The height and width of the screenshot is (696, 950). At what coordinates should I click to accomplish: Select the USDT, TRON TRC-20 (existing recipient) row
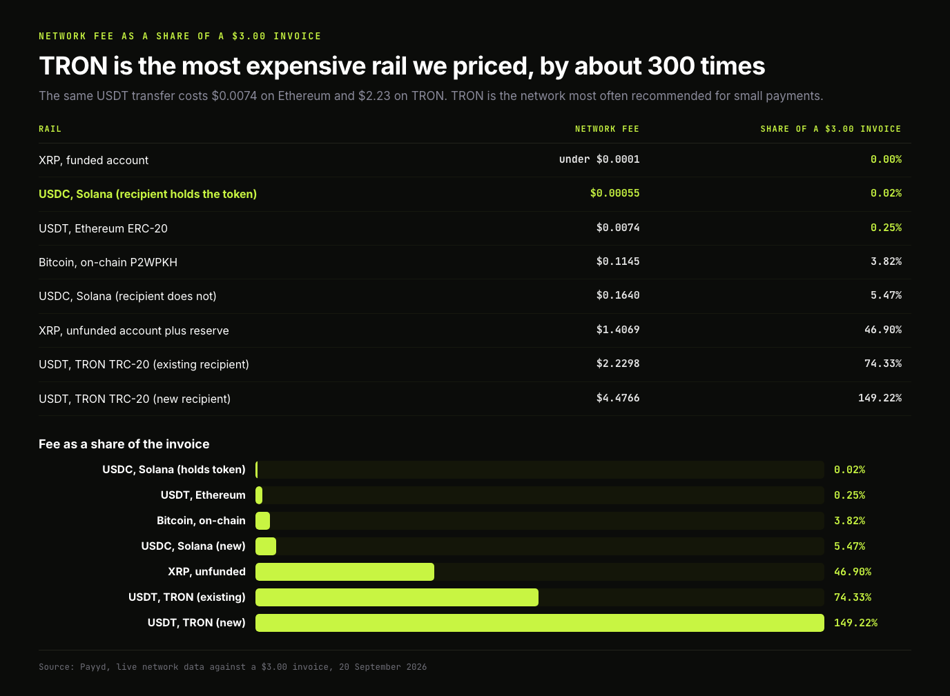pos(475,364)
